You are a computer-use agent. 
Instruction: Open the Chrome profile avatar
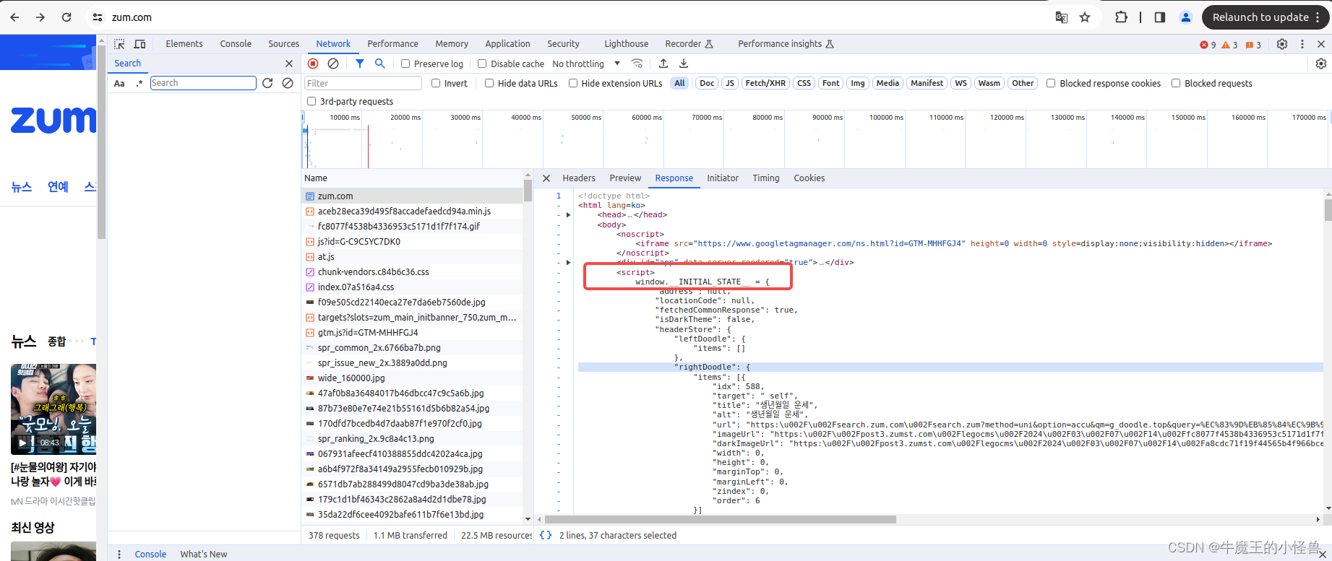(x=1186, y=17)
